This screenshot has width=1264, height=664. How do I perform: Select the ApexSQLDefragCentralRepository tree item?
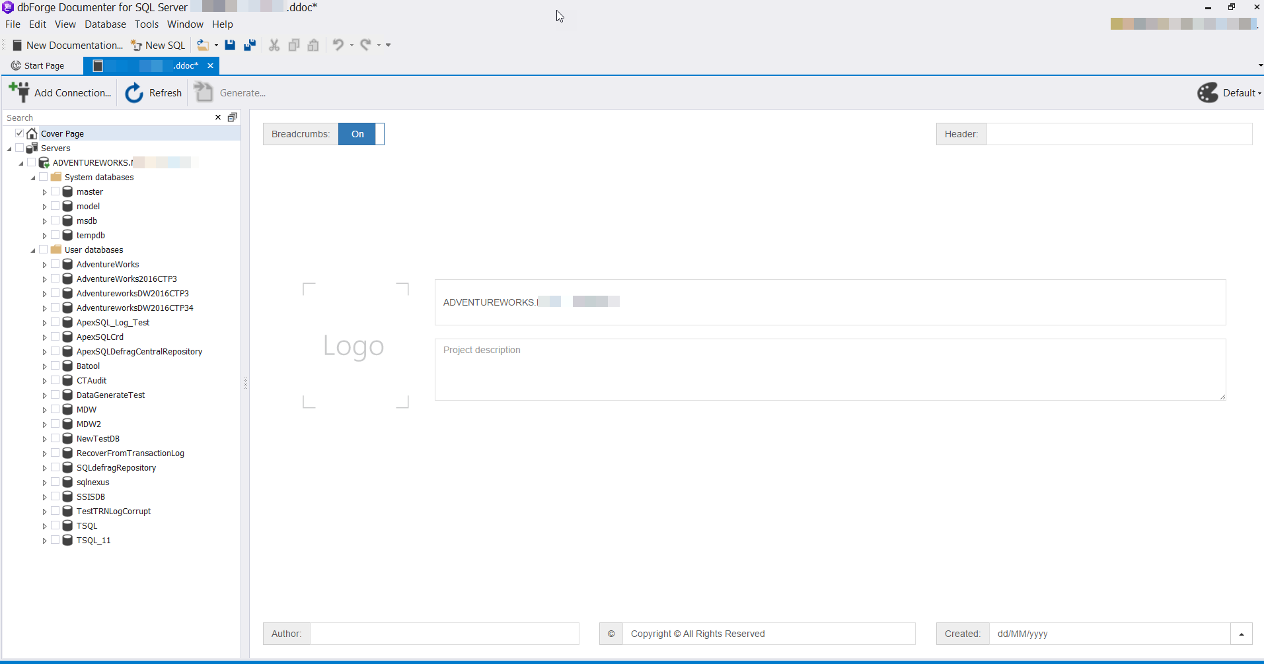pos(139,351)
